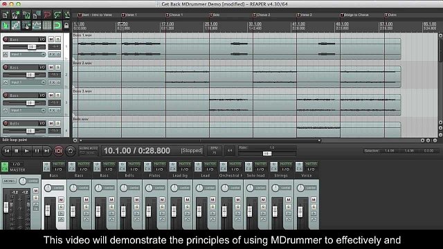
Task: Click the Save project toolbar icon
Action: (x=26, y=15)
